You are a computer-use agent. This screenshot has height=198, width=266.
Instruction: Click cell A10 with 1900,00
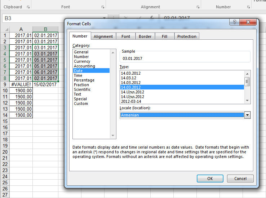(x=21, y=91)
